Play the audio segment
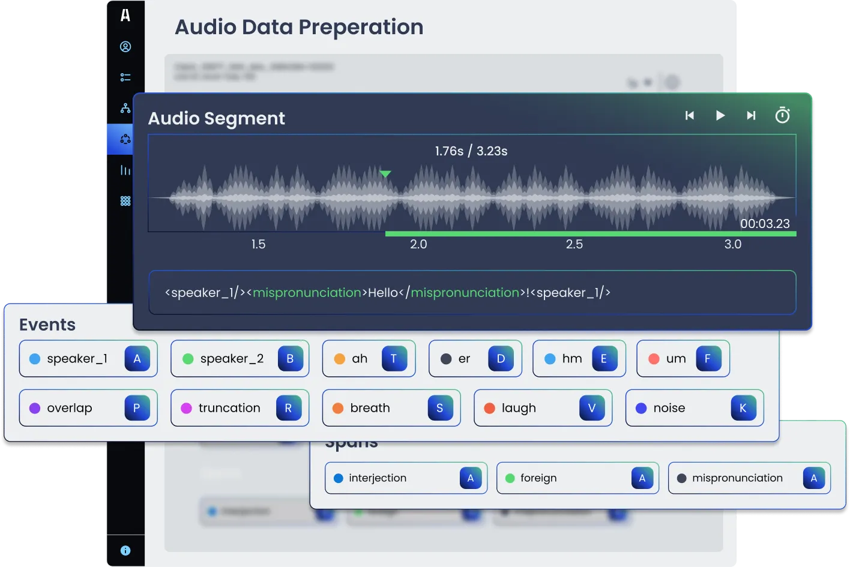850x567 pixels. pos(720,115)
